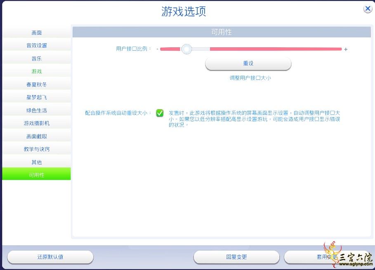This screenshot has height=270, width=375.
Task: Click the 回复变更 button
Action: coord(236,257)
